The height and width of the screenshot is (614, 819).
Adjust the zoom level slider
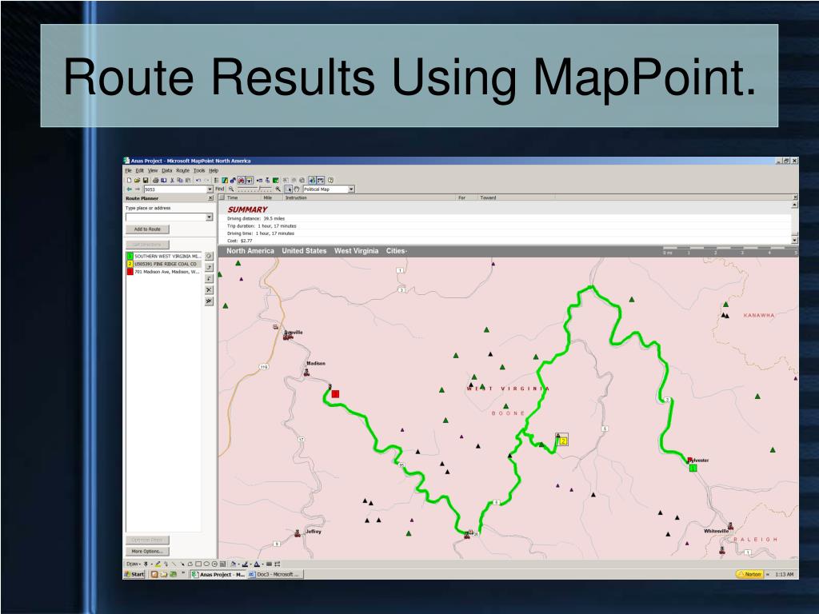coord(254,189)
